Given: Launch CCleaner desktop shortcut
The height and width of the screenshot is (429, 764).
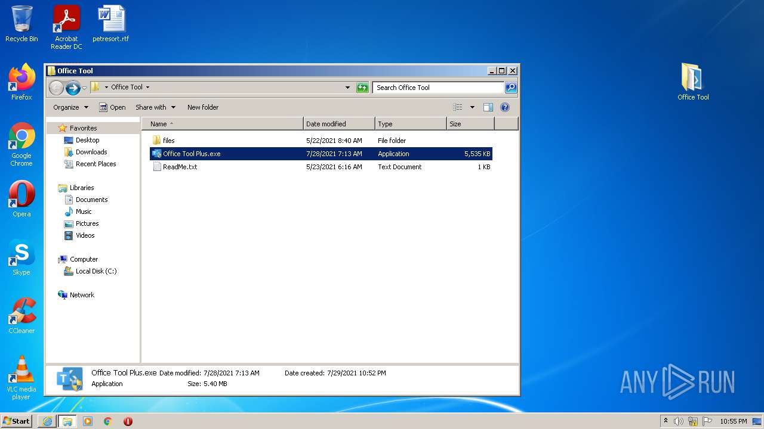Looking at the screenshot, I should [21, 315].
